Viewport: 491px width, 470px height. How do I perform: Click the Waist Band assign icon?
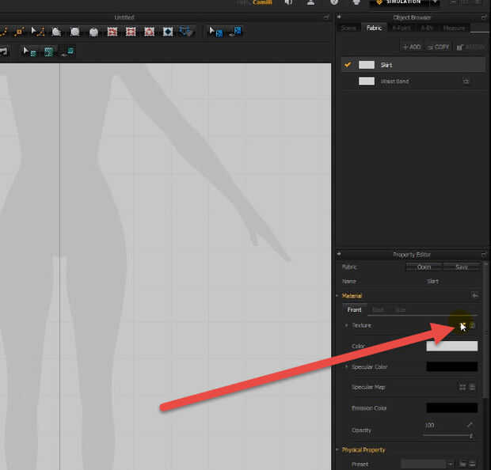(466, 81)
